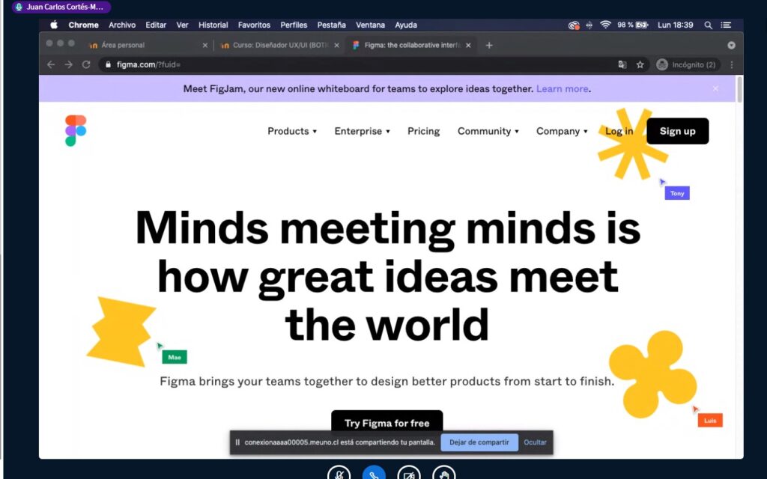Image resolution: width=767 pixels, height=479 pixels.
Task: Open the Historial menu
Action: [x=213, y=25]
